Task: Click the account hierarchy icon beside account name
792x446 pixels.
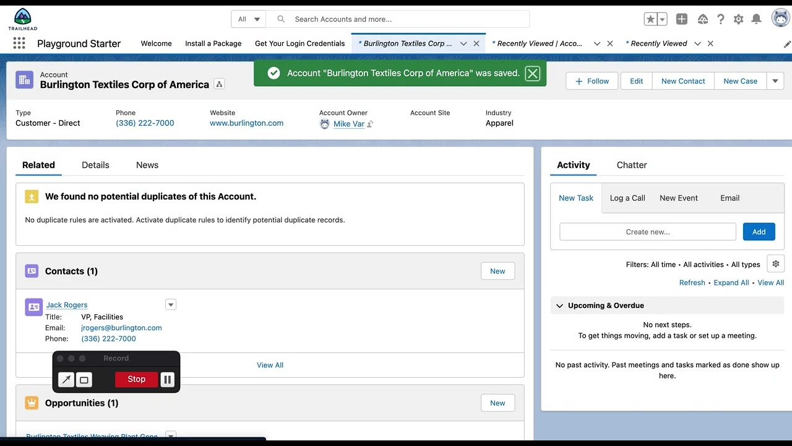Action: (219, 84)
